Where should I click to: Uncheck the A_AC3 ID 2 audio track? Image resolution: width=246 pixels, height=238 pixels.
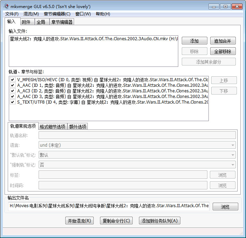(12, 91)
